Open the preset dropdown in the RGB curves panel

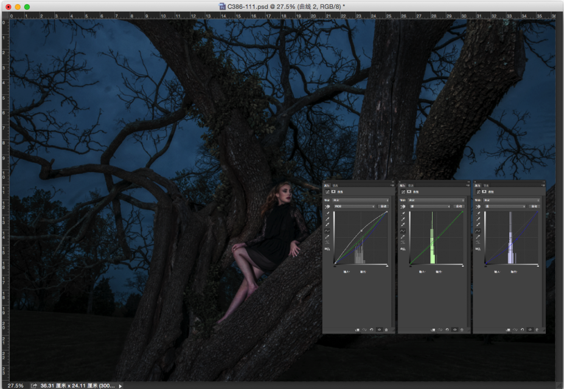[361, 200]
